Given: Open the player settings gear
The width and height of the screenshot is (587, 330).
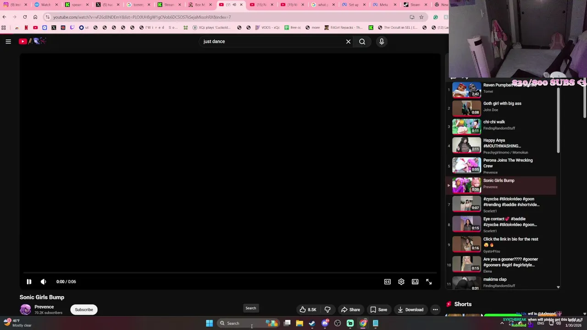Looking at the screenshot, I should coord(401,282).
